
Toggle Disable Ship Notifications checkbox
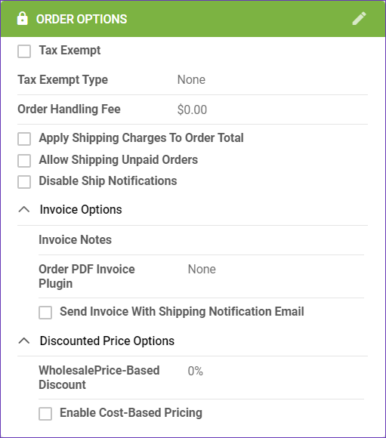tap(24, 182)
